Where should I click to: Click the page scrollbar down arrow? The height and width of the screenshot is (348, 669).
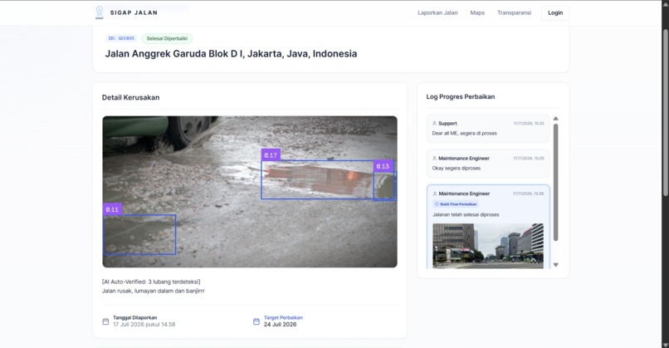coord(665,345)
